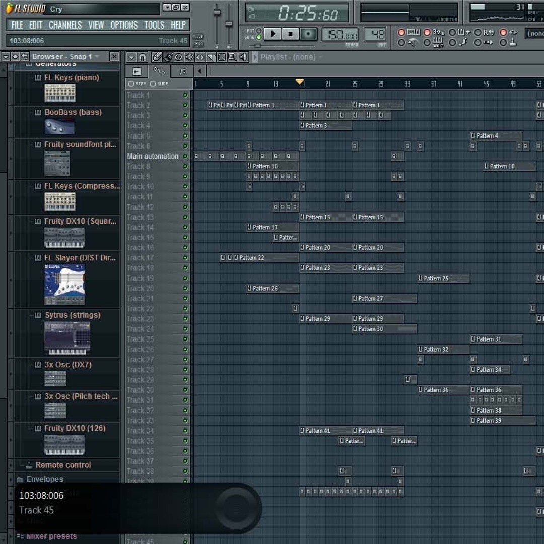
Task: Open the playlist options dropdown arrow
Action: (x=131, y=57)
